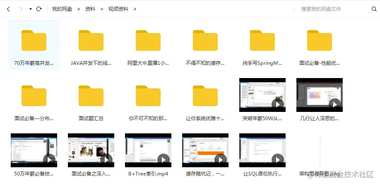Image resolution: width=380 pixels, height=185 pixels.
Task: Select the 纯手写SpringM folder icon
Action: tap(262, 40)
